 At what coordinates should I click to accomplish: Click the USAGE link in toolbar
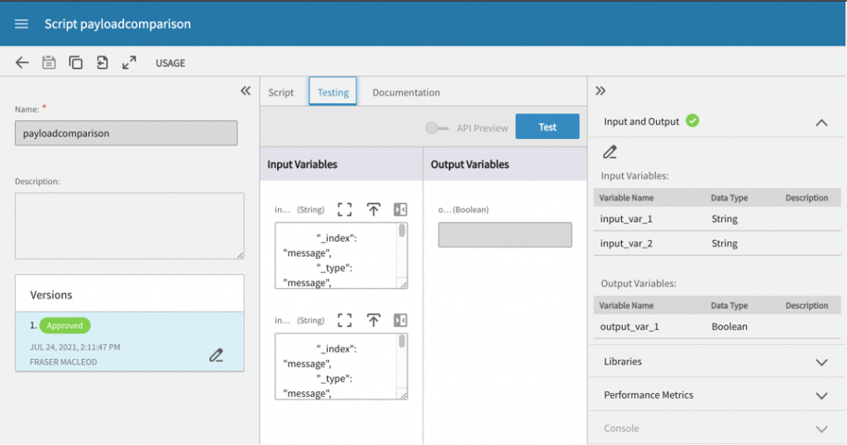pyautogui.click(x=170, y=63)
